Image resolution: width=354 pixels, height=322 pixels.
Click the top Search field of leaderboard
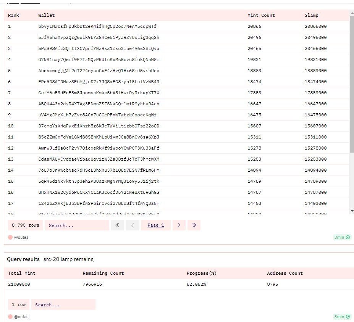76,225
